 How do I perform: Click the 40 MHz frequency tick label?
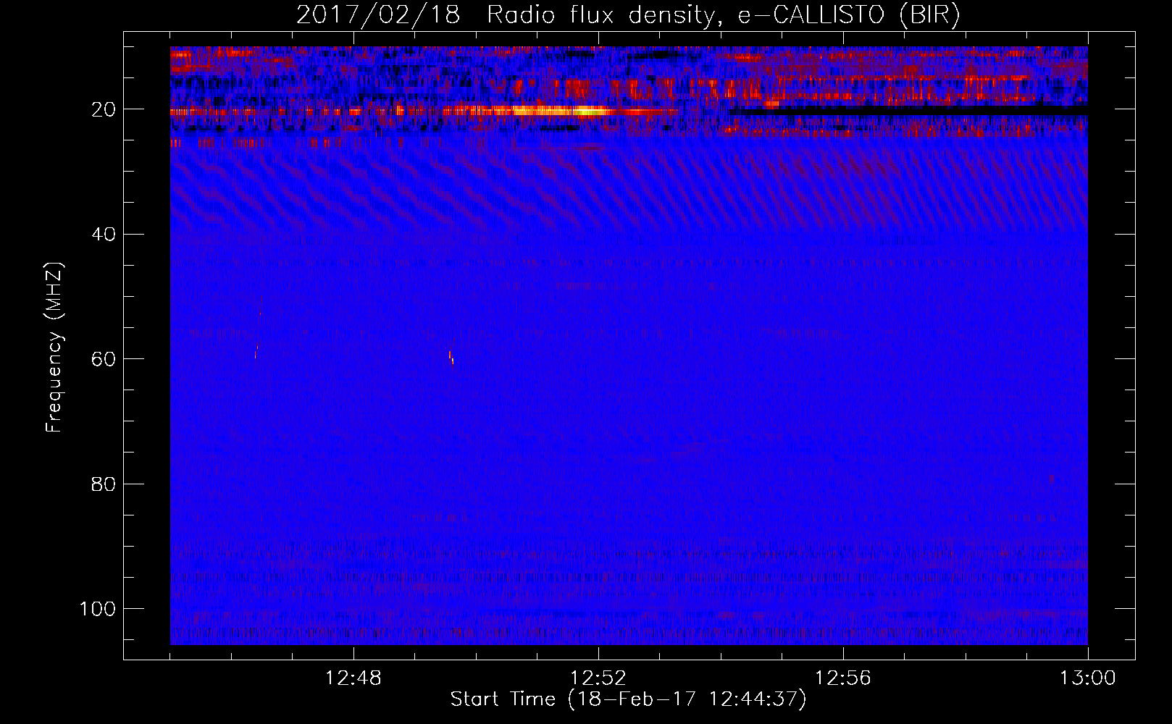click(x=104, y=234)
